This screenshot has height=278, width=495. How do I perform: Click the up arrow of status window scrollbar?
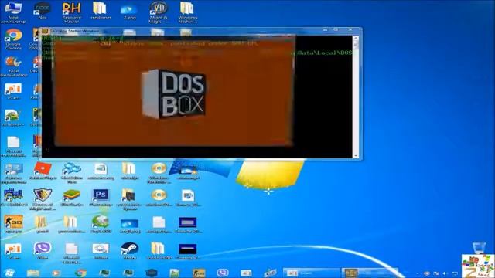tap(356, 38)
